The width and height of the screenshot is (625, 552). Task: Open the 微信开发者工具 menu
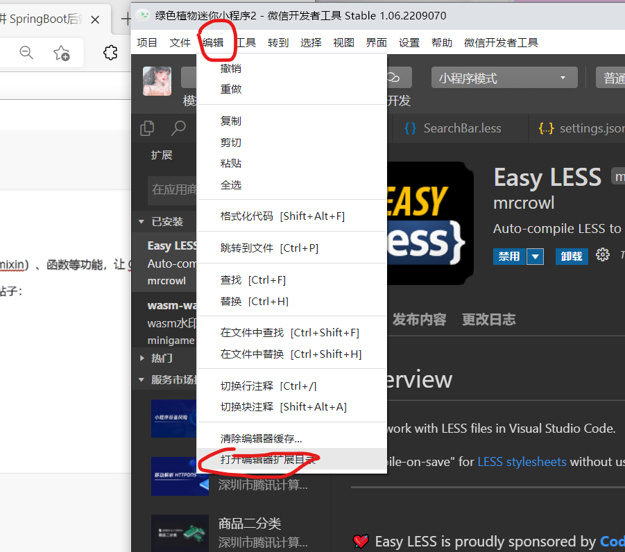point(501,42)
